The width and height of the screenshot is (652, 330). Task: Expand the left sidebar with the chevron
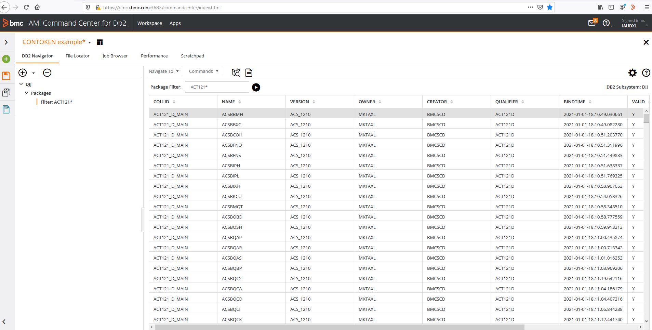[6, 42]
